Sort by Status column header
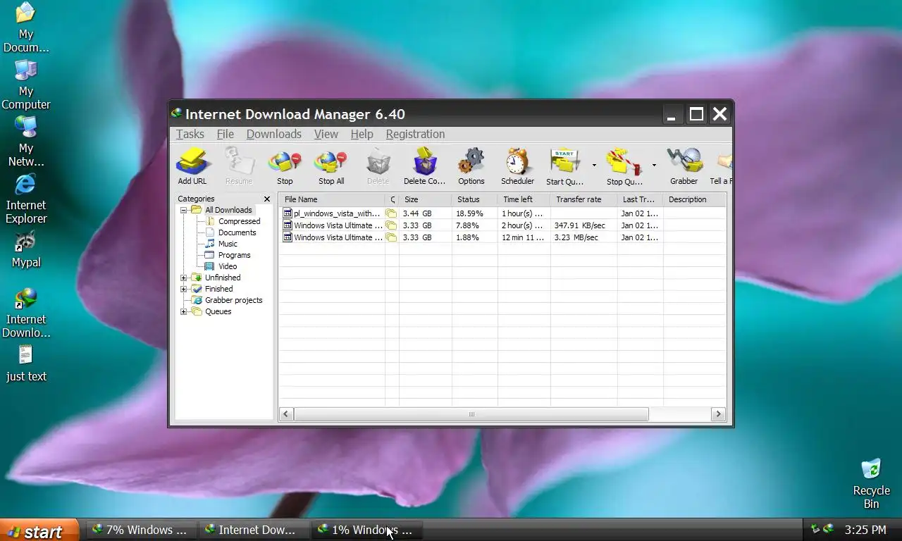Image resolution: width=902 pixels, height=541 pixels. [475, 199]
